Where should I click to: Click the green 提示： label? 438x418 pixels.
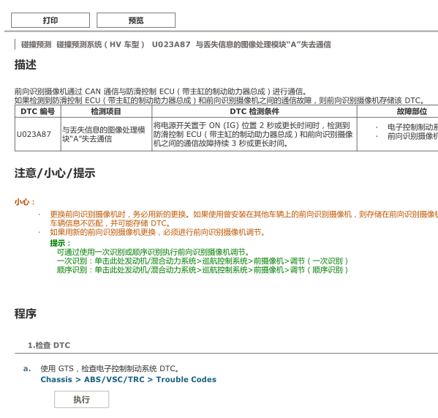pos(61,243)
